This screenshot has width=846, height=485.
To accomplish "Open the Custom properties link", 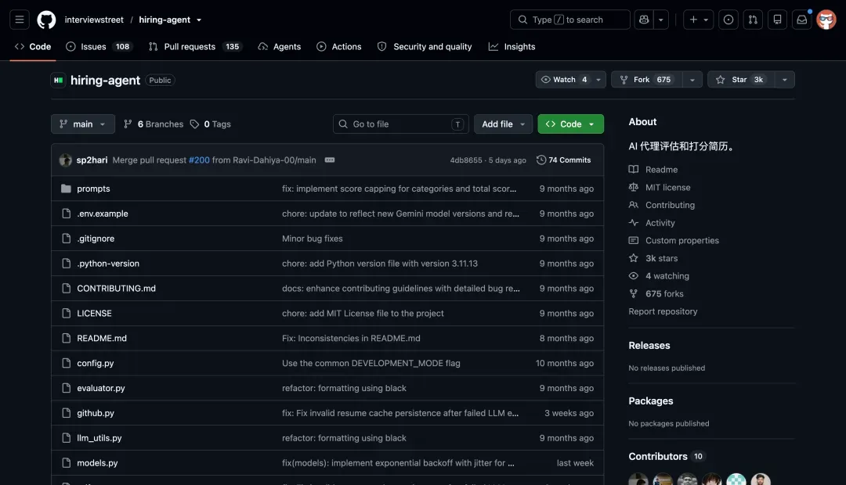I will tap(674, 240).
